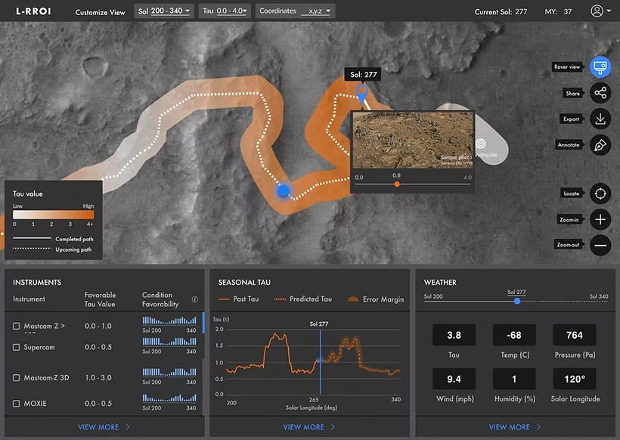Click the Condition Favorability info icon

click(194, 299)
